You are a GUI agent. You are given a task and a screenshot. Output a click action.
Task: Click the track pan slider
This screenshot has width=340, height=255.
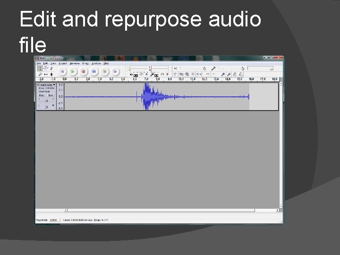pyautogui.click(x=46, y=106)
